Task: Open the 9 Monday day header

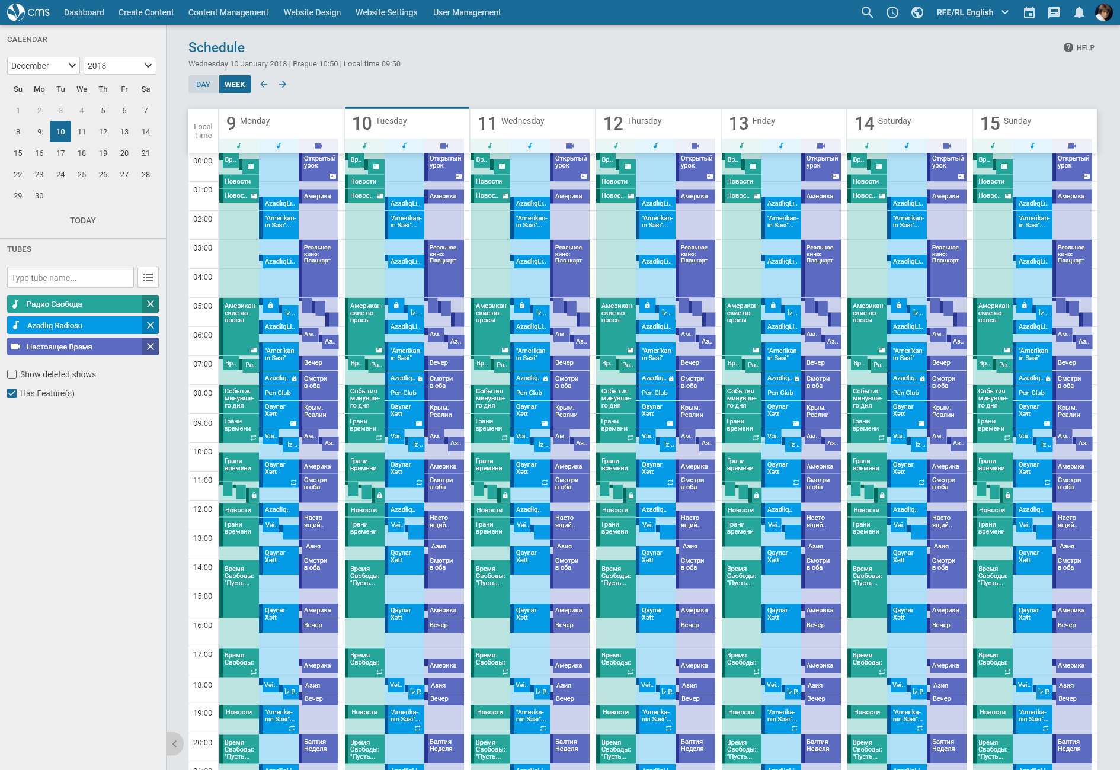Action: click(281, 123)
